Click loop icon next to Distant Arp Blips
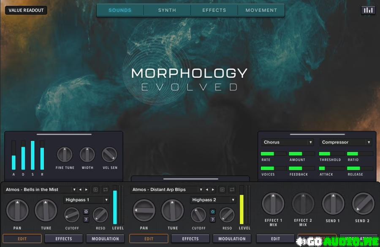 click(x=232, y=190)
